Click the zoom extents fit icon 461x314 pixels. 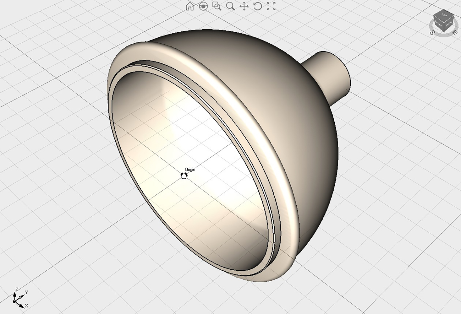pos(271,6)
